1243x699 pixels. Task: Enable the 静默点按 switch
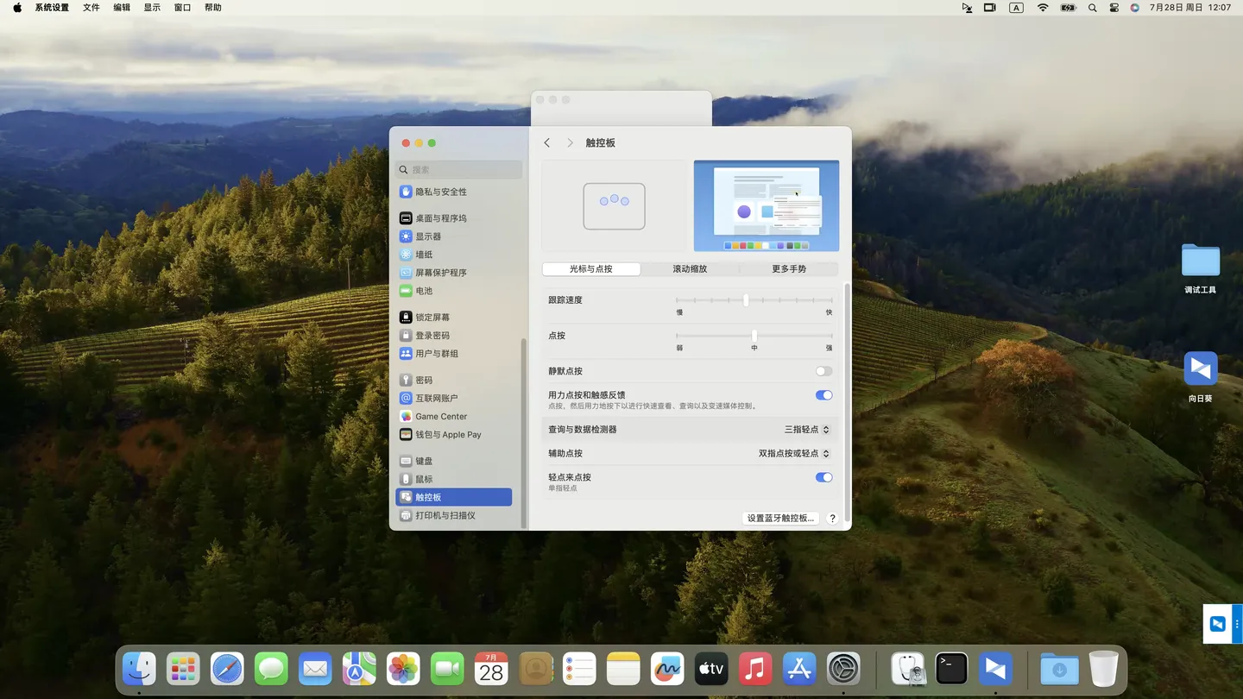click(x=823, y=371)
